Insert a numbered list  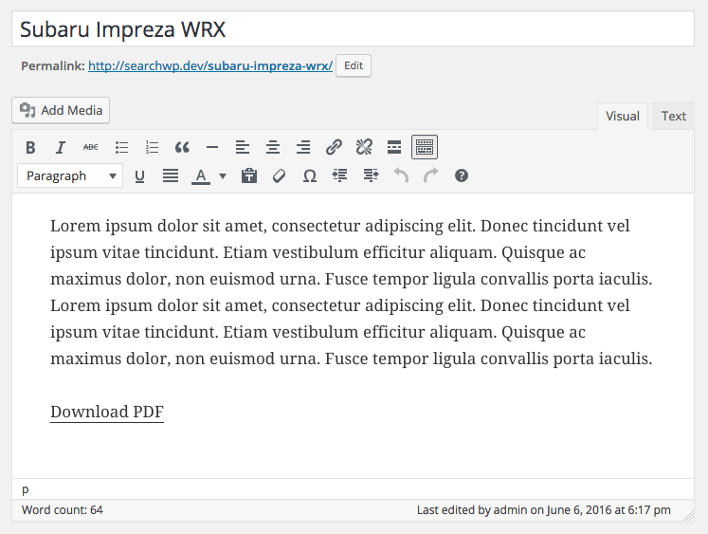[152, 147]
